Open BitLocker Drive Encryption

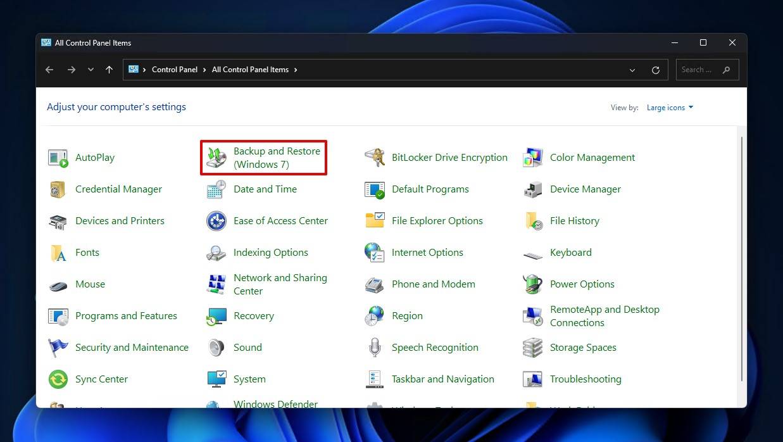[449, 157]
